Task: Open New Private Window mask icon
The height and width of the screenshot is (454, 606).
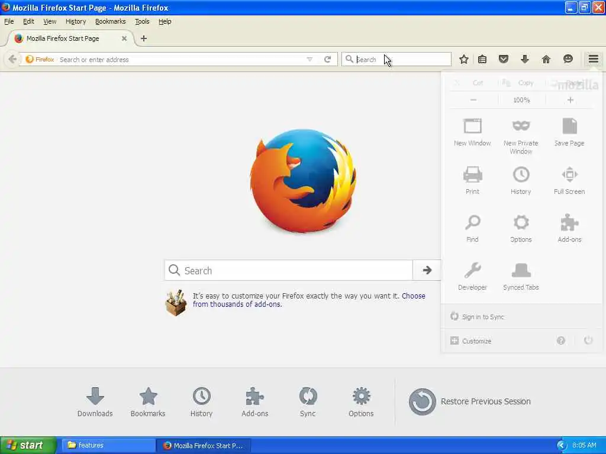Action: (521, 137)
